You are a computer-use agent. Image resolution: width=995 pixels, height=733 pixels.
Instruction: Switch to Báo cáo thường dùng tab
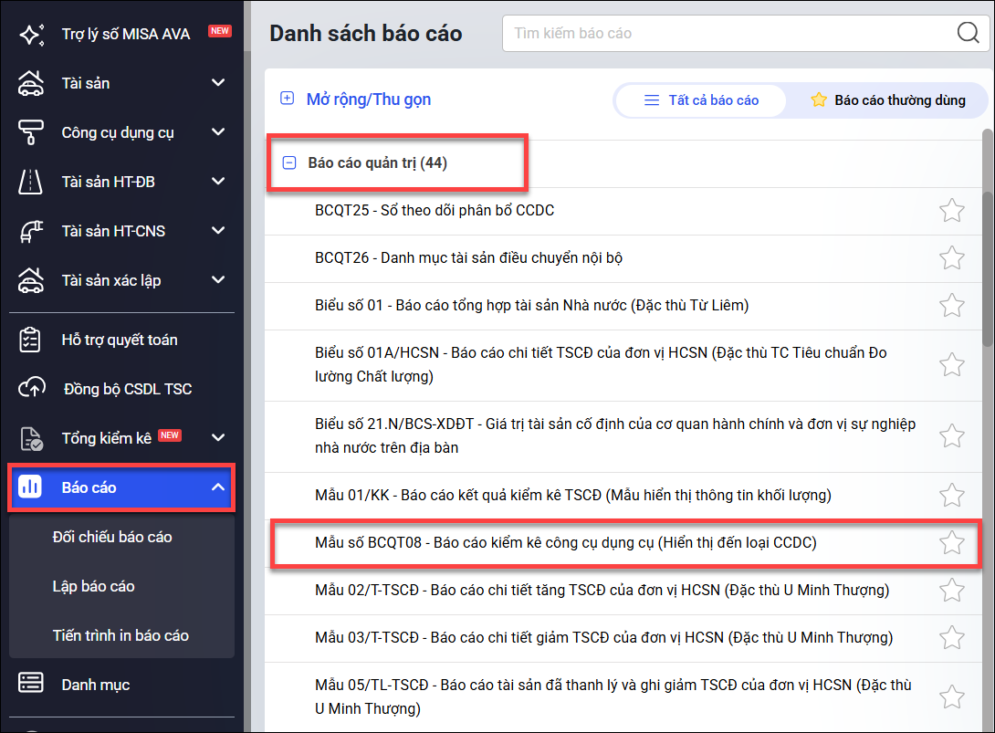[887, 100]
